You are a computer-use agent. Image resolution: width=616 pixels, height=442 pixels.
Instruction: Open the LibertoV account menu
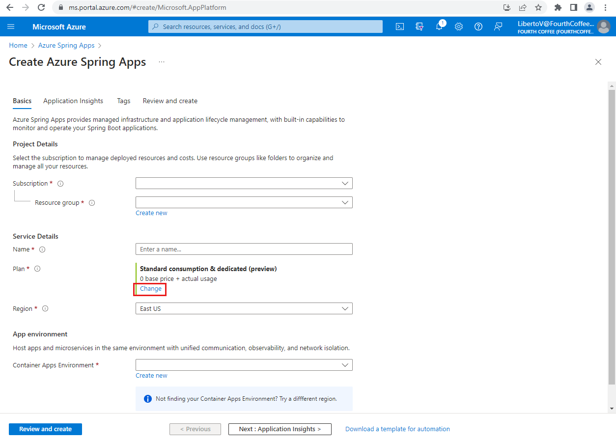click(564, 27)
